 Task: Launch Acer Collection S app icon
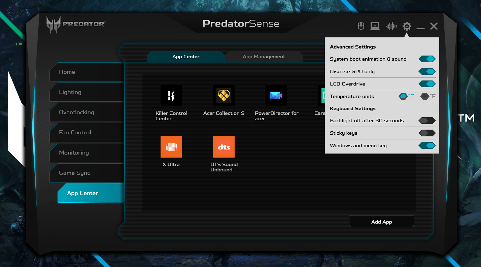(x=224, y=96)
